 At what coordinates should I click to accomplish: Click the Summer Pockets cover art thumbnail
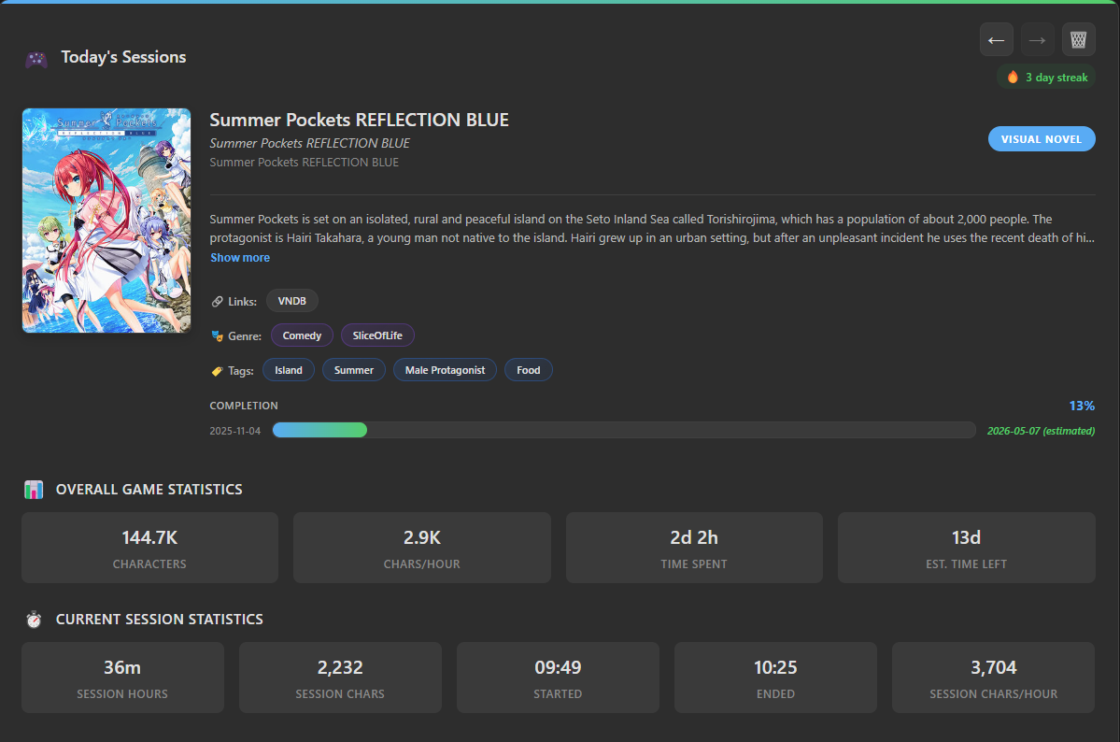[x=106, y=221]
